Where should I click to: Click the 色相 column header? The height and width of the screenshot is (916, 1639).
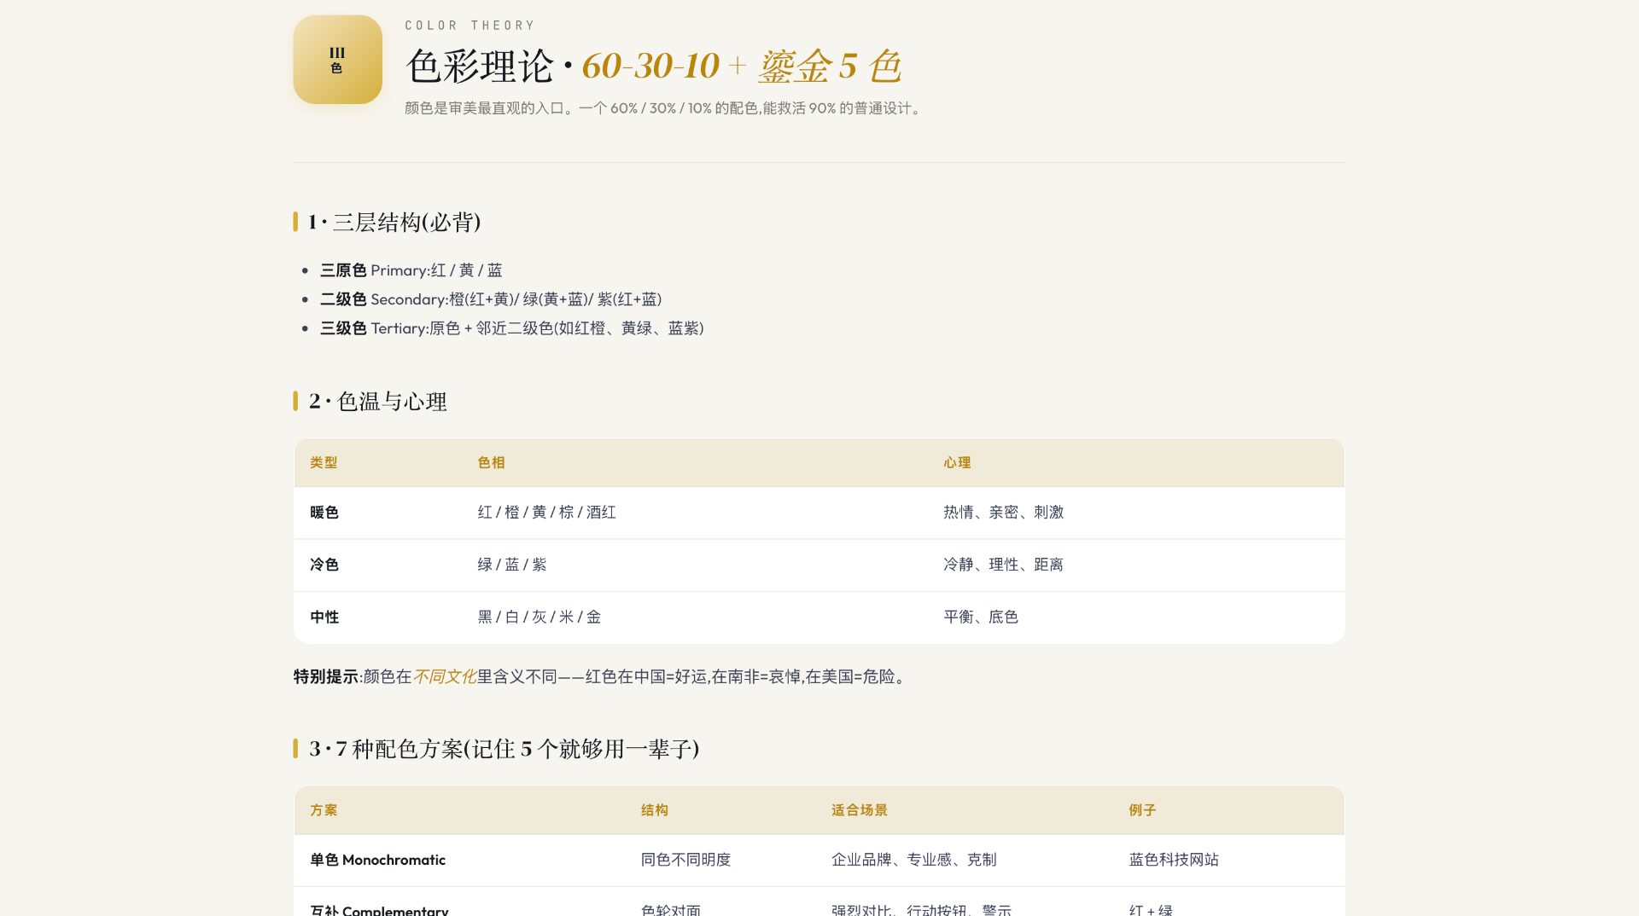tap(491, 462)
